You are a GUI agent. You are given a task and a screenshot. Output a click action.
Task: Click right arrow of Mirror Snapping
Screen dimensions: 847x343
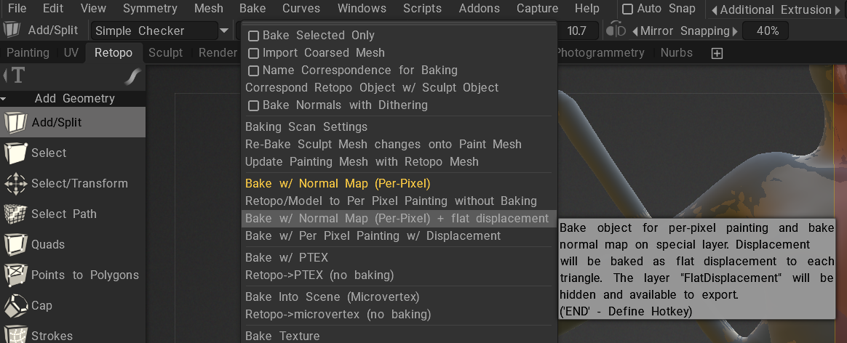coord(734,31)
